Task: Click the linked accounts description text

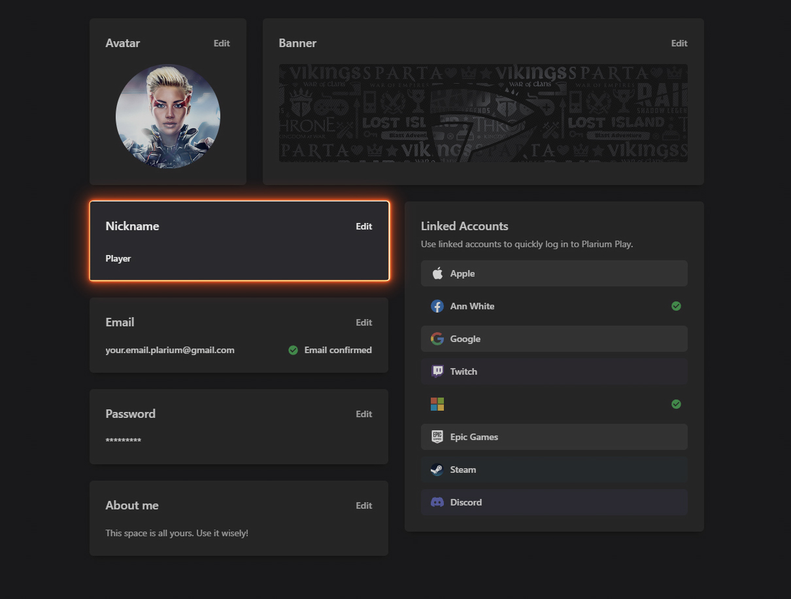Action: point(527,244)
